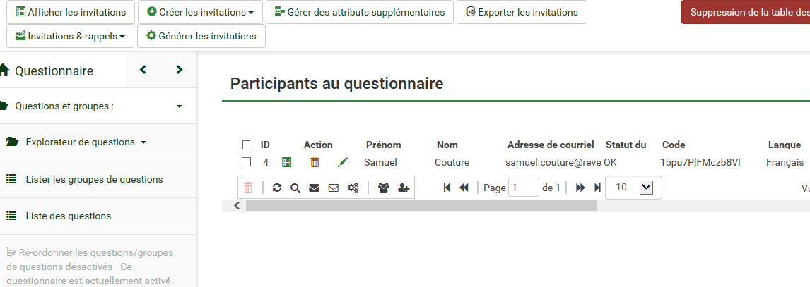The image size is (810, 287).
Task: Open survey response icon for participant 4
Action: 286,162
